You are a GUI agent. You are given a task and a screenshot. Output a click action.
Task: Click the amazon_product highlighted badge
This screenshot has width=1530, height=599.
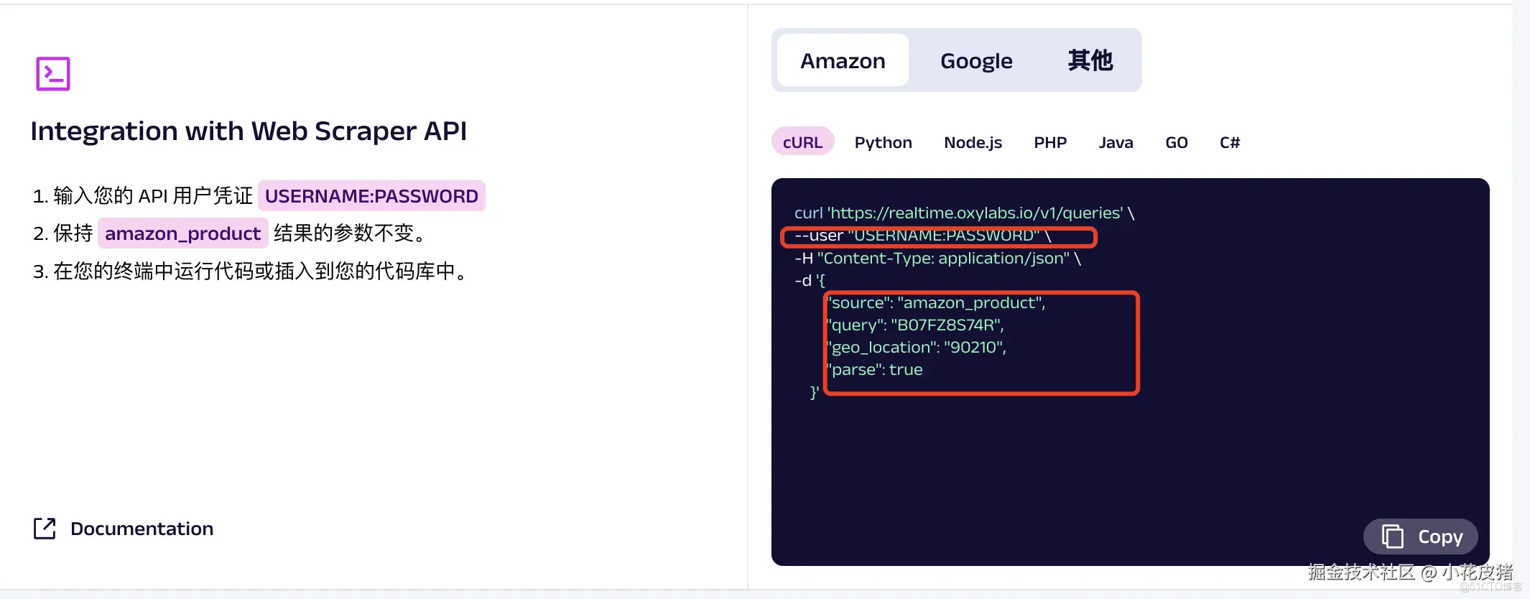point(182,233)
